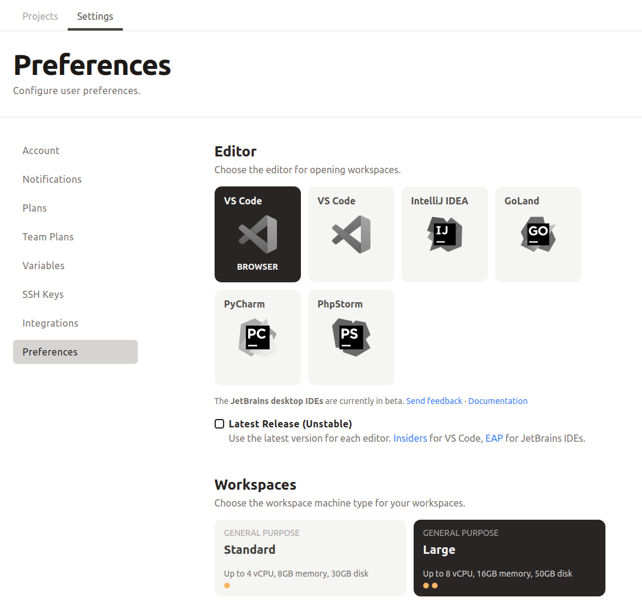Select the PyCharm editor
642x615 pixels.
[257, 337]
